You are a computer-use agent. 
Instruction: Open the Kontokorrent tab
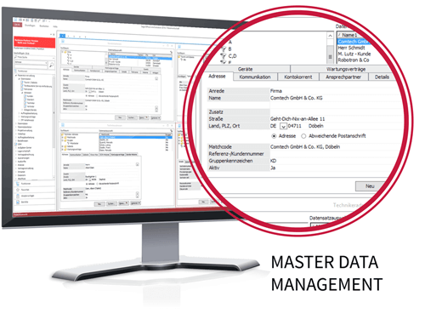tap(298, 77)
